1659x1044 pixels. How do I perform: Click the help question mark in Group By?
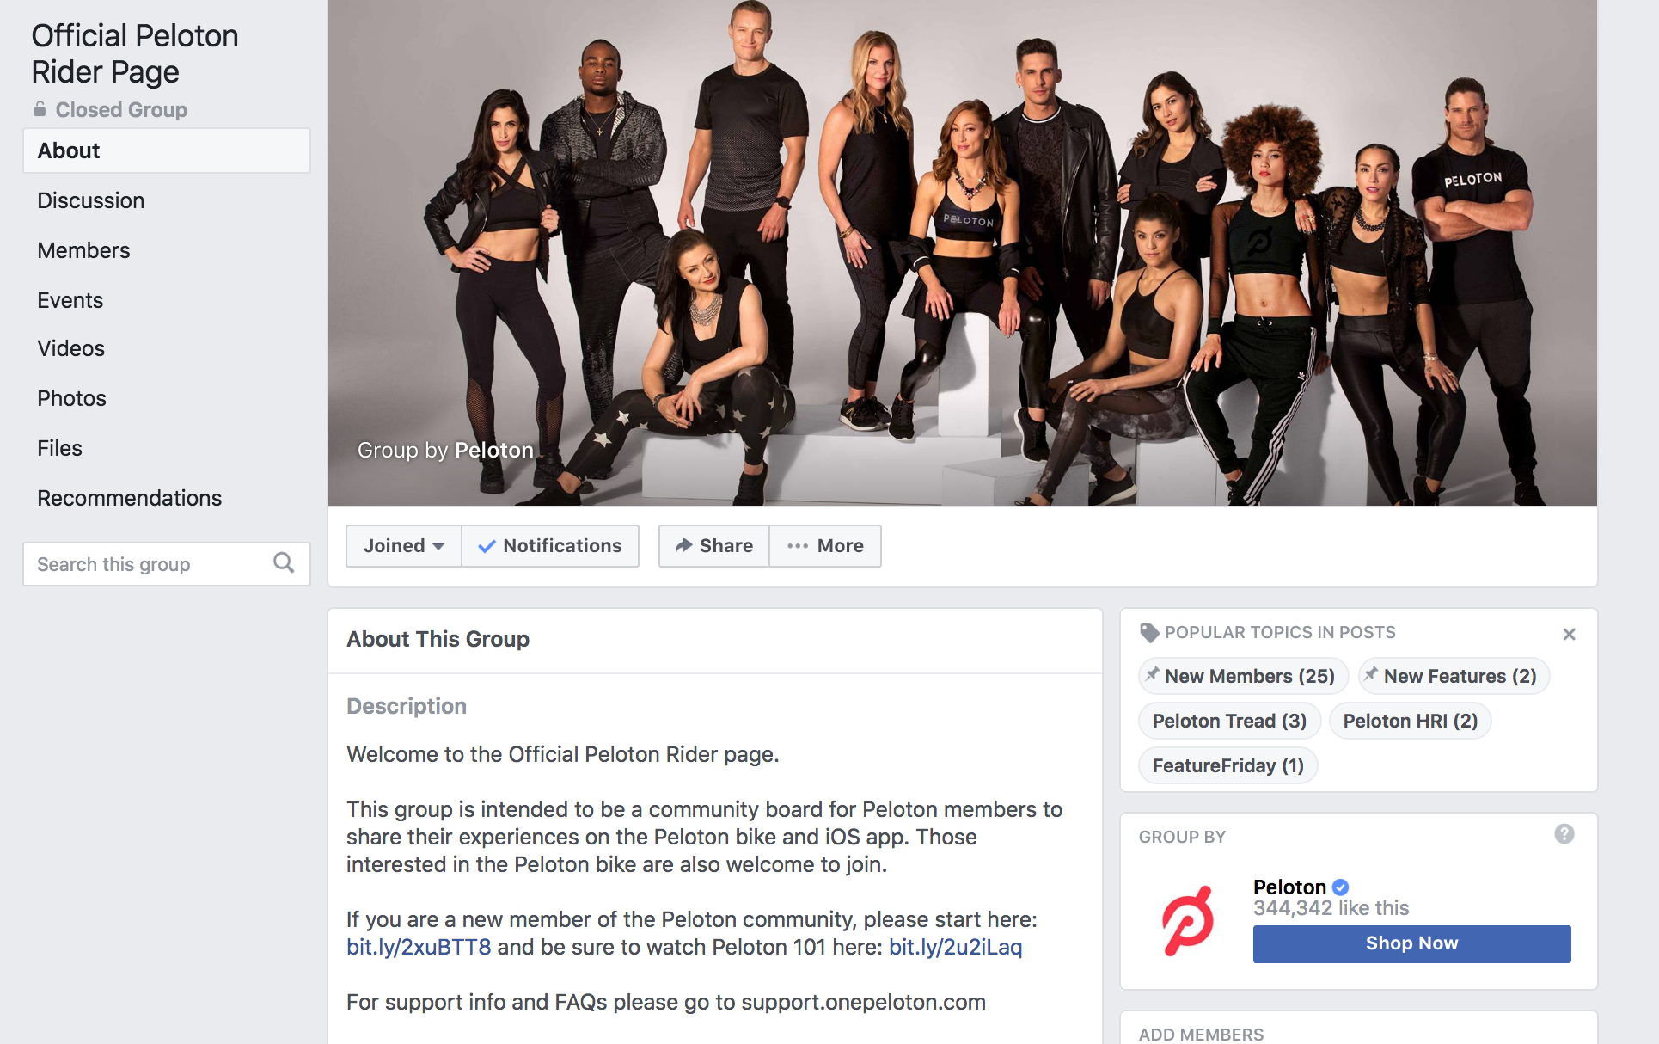coord(1564,834)
